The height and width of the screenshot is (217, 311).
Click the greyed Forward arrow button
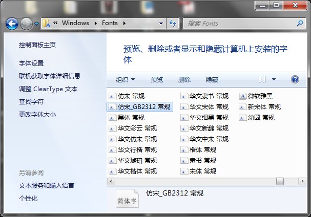coord(26,24)
